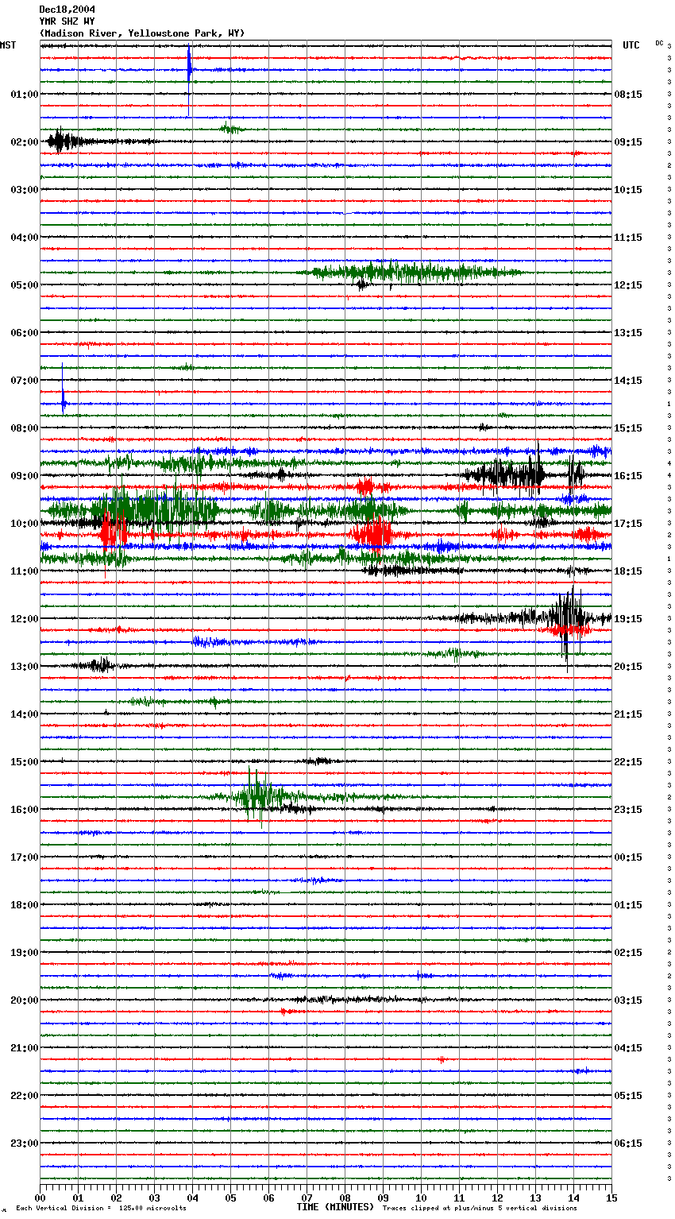Click the black event starting the 02:00 trace
Viewport: 675px width, 1219px height.
tap(63, 141)
